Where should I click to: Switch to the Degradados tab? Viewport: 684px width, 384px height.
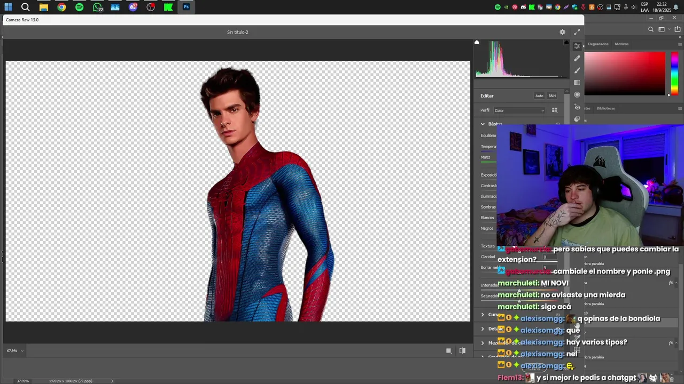coord(598,44)
